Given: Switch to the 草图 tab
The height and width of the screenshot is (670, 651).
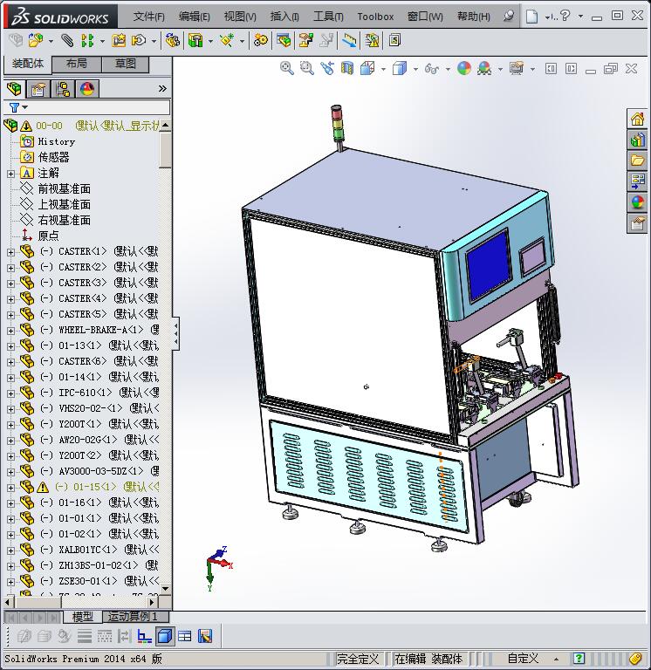Looking at the screenshot, I should (126, 64).
